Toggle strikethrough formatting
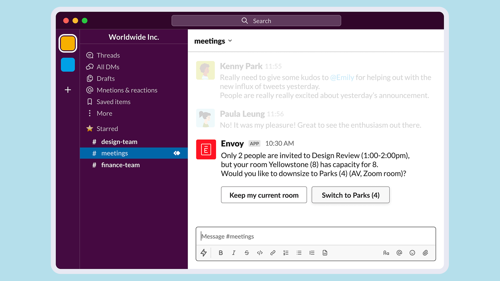Image resolution: width=500 pixels, height=281 pixels. click(x=247, y=253)
